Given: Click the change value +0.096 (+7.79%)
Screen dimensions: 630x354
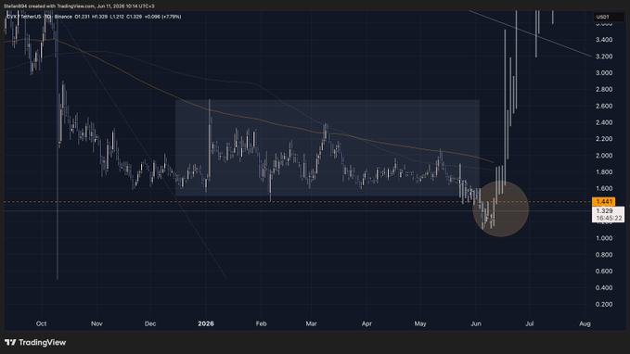Looking at the screenshot, I should (162, 17).
